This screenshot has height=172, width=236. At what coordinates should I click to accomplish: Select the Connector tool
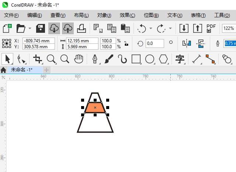click(x=210, y=59)
